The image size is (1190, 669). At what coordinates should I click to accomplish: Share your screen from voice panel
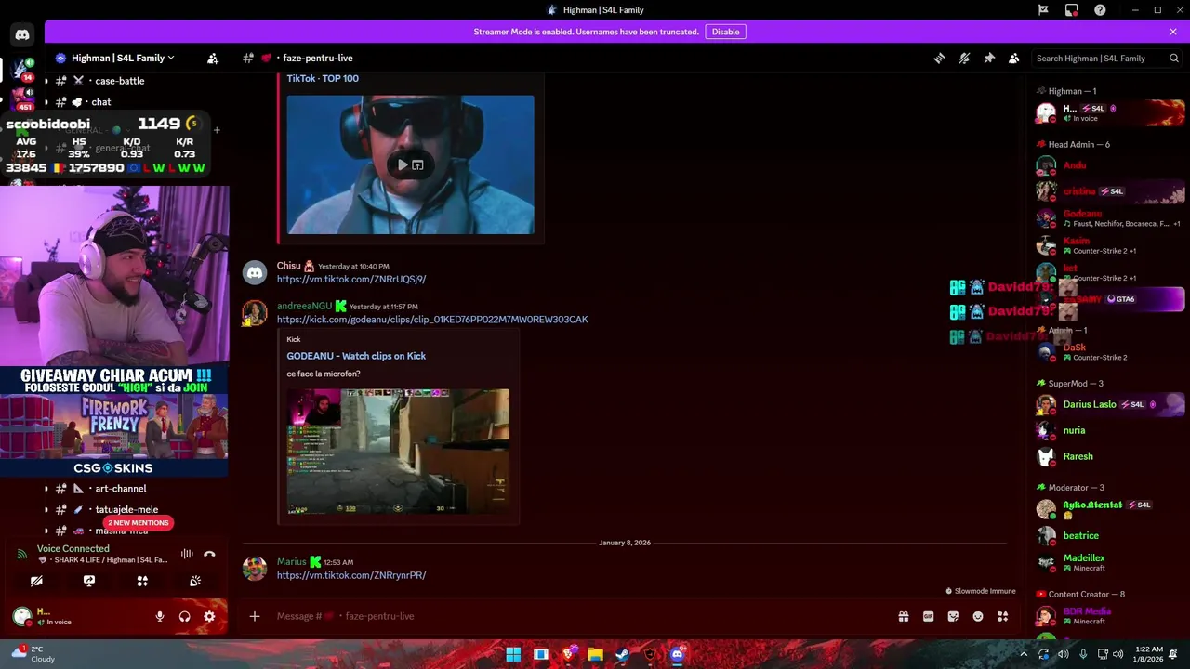(x=89, y=581)
